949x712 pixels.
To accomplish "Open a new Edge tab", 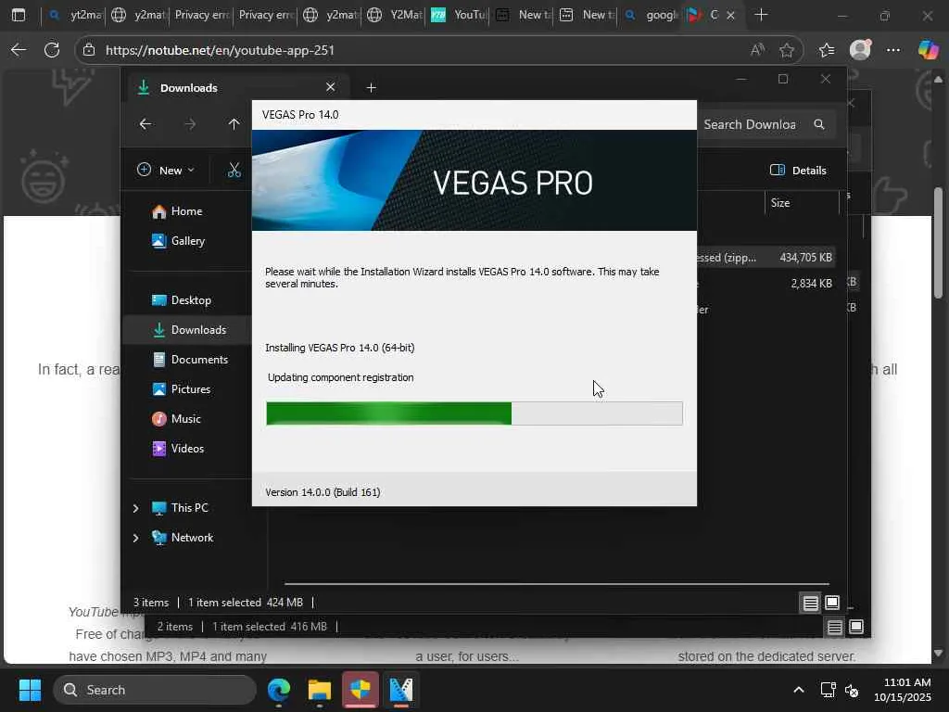I will click(x=762, y=15).
